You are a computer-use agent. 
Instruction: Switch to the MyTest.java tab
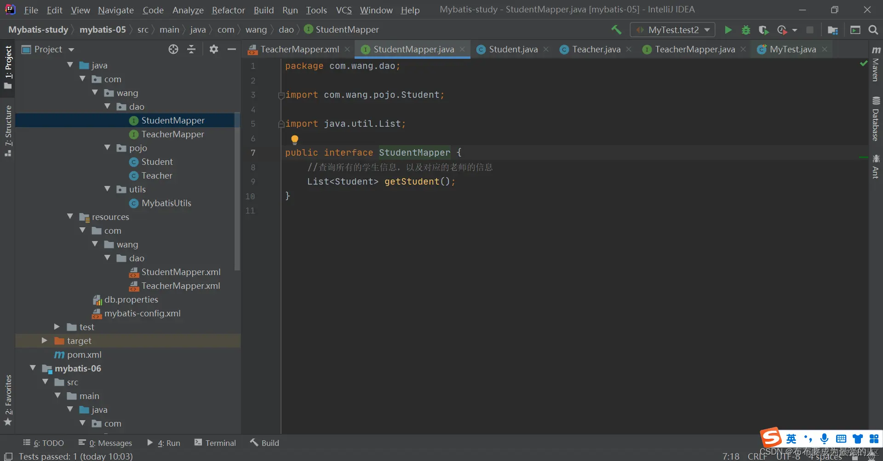point(793,49)
